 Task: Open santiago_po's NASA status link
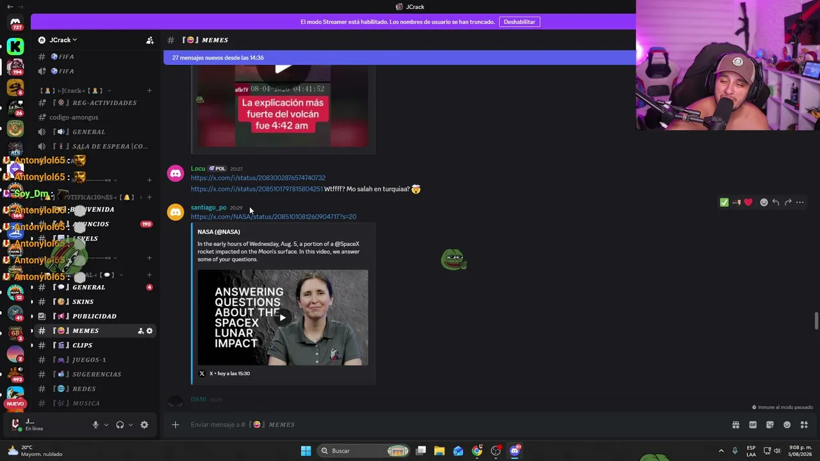tap(274, 216)
